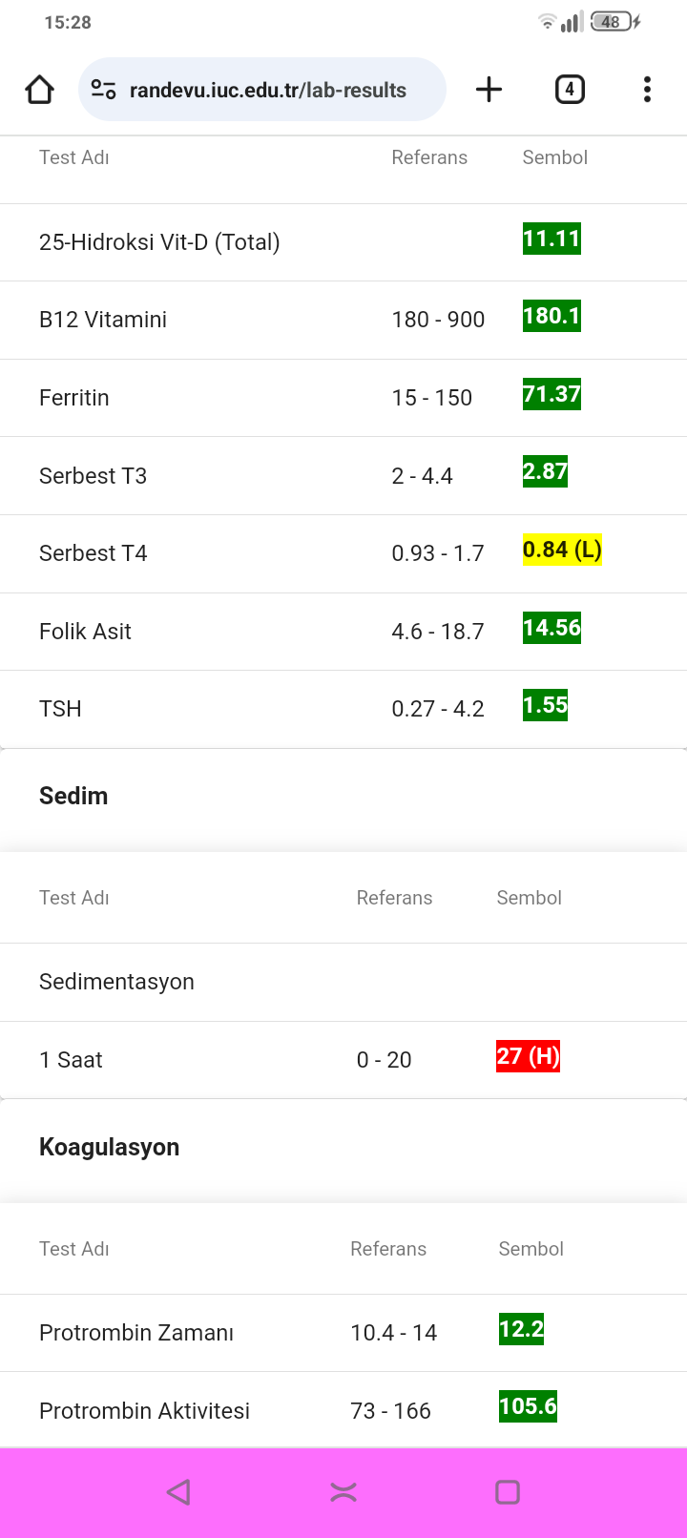Open the browser three-dot menu

647,90
